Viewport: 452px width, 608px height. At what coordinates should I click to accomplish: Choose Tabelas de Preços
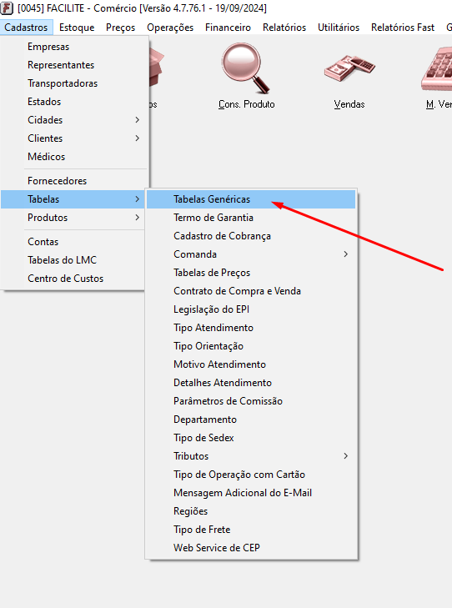251,273
